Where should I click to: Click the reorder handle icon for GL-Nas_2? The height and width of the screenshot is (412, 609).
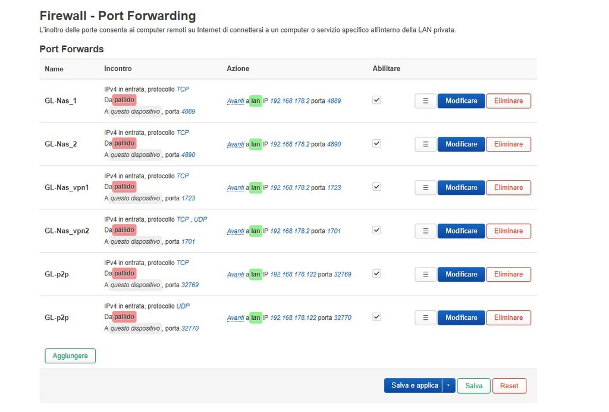pos(425,144)
